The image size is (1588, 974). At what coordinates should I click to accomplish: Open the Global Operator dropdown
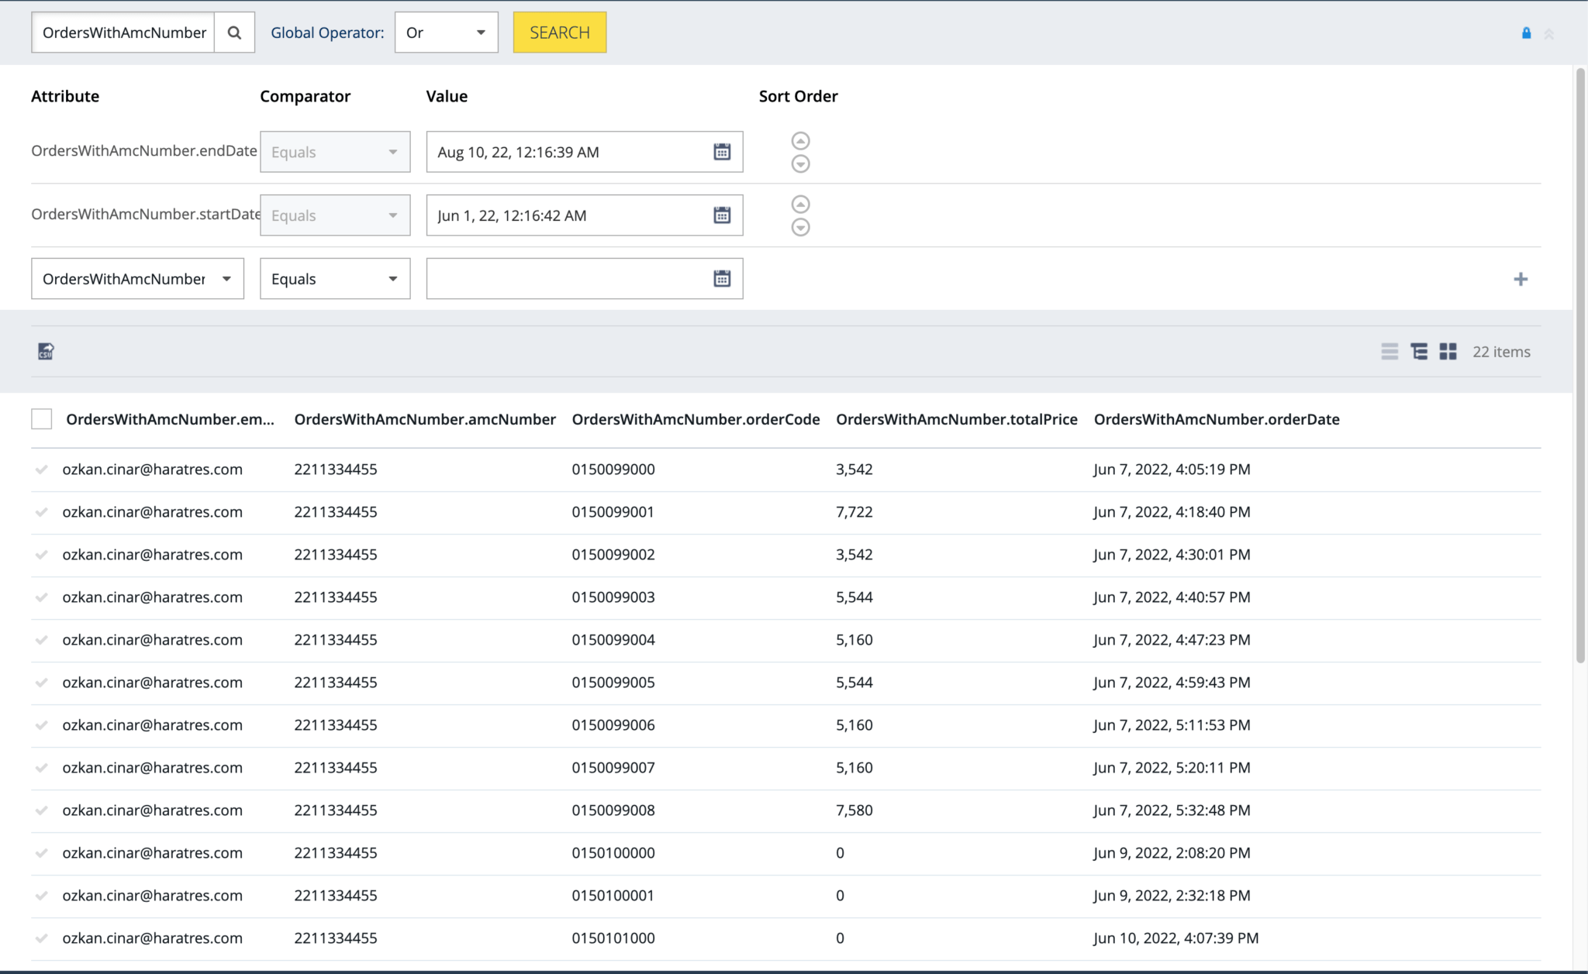coord(446,32)
